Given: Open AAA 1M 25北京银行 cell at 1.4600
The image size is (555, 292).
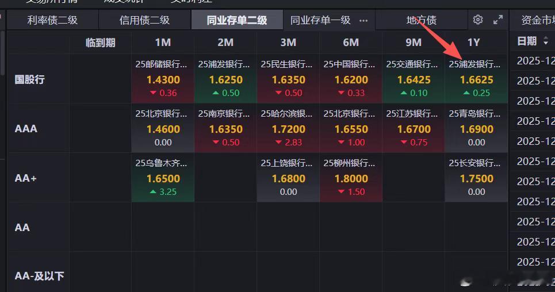Looking at the screenshot, I should point(163,128).
